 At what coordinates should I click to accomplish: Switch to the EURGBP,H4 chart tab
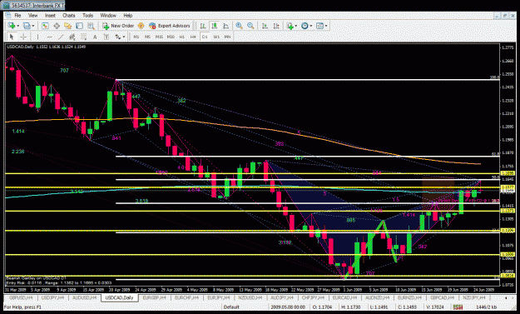pos(154,297)
